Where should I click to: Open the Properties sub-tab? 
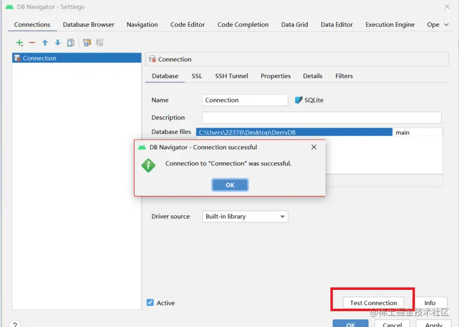(x=276, y=76)
